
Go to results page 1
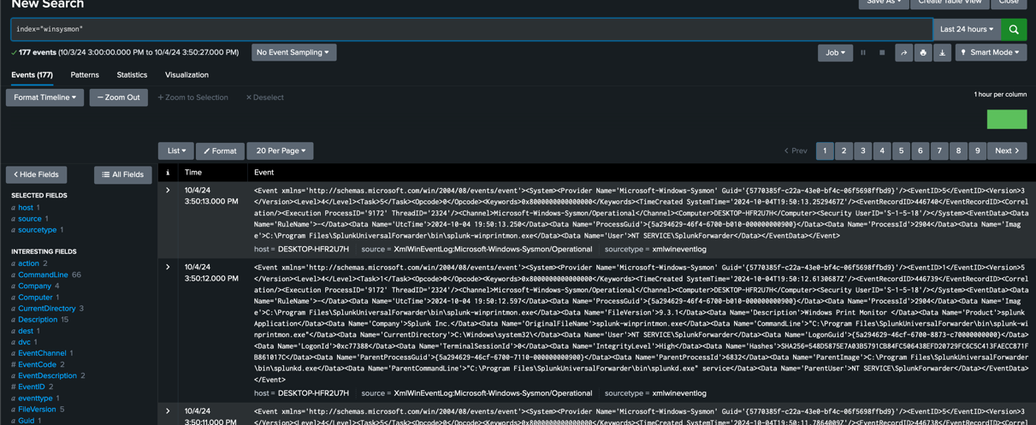pyautogui.click(x=825, y=151)
